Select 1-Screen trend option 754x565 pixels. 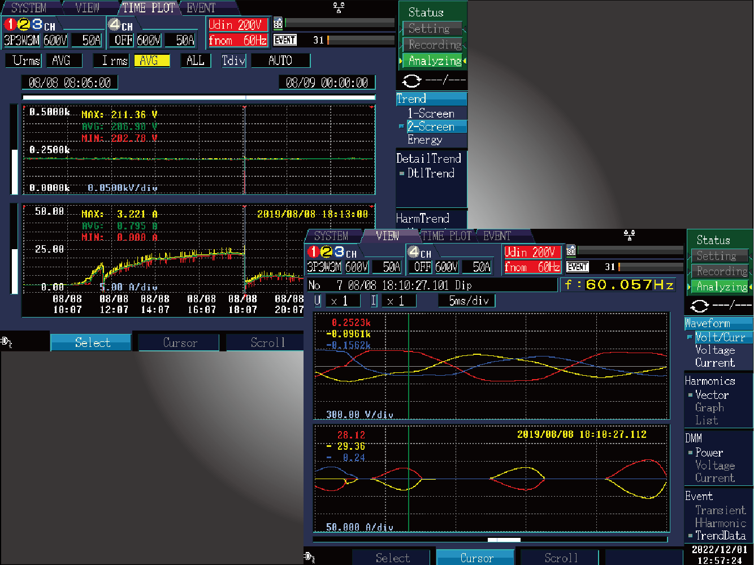pyautogui.click(x=431, y=114)
